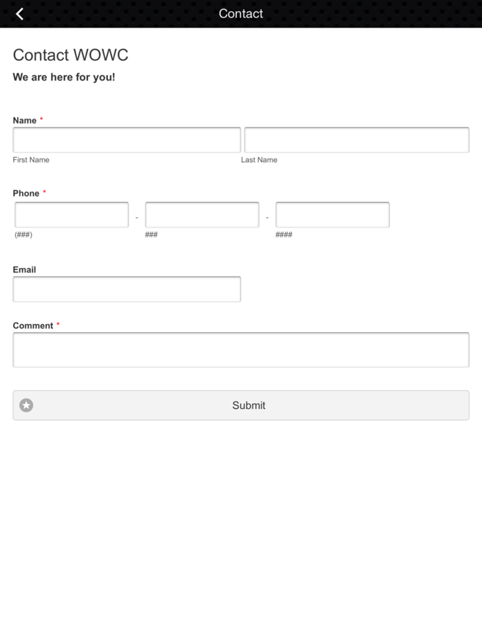Image resolution: width=482 pixels, height=644 pixels.
Task: Click the Comment field label
Action: click(33, 325)
